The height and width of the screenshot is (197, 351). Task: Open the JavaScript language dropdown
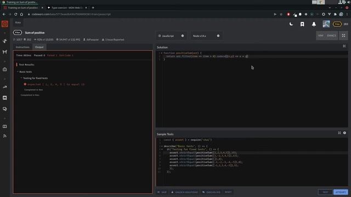pos(171,36)
